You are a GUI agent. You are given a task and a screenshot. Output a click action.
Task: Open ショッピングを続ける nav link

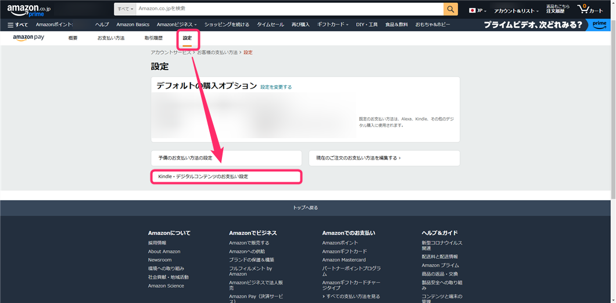(x=227, y=25)
